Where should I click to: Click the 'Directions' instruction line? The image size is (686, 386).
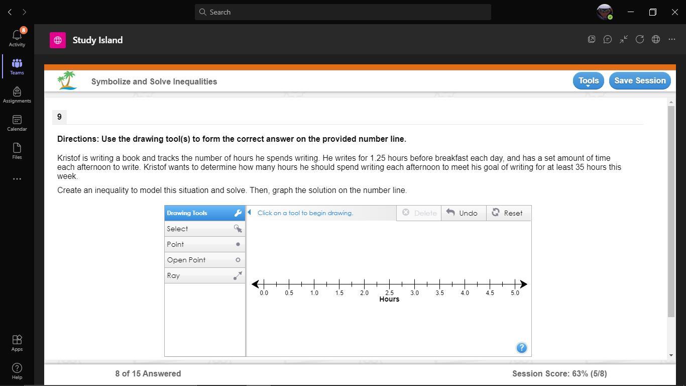tap(232, 139)
